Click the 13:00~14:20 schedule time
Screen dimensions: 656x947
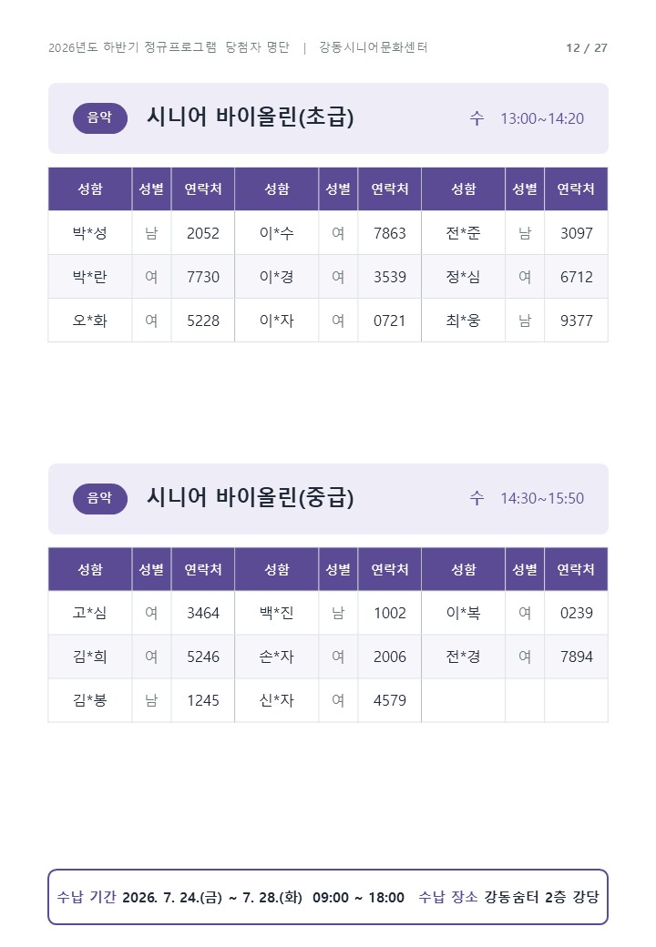point(542,118)
